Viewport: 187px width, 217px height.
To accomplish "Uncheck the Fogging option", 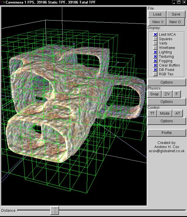I will pos(155,61).
